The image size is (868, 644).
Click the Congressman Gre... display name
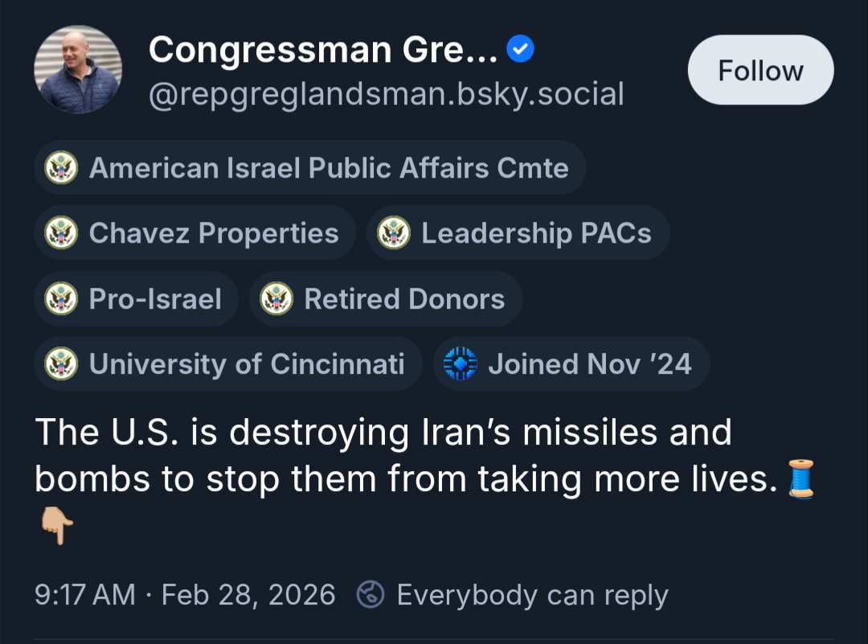click(x=323, y=51)
